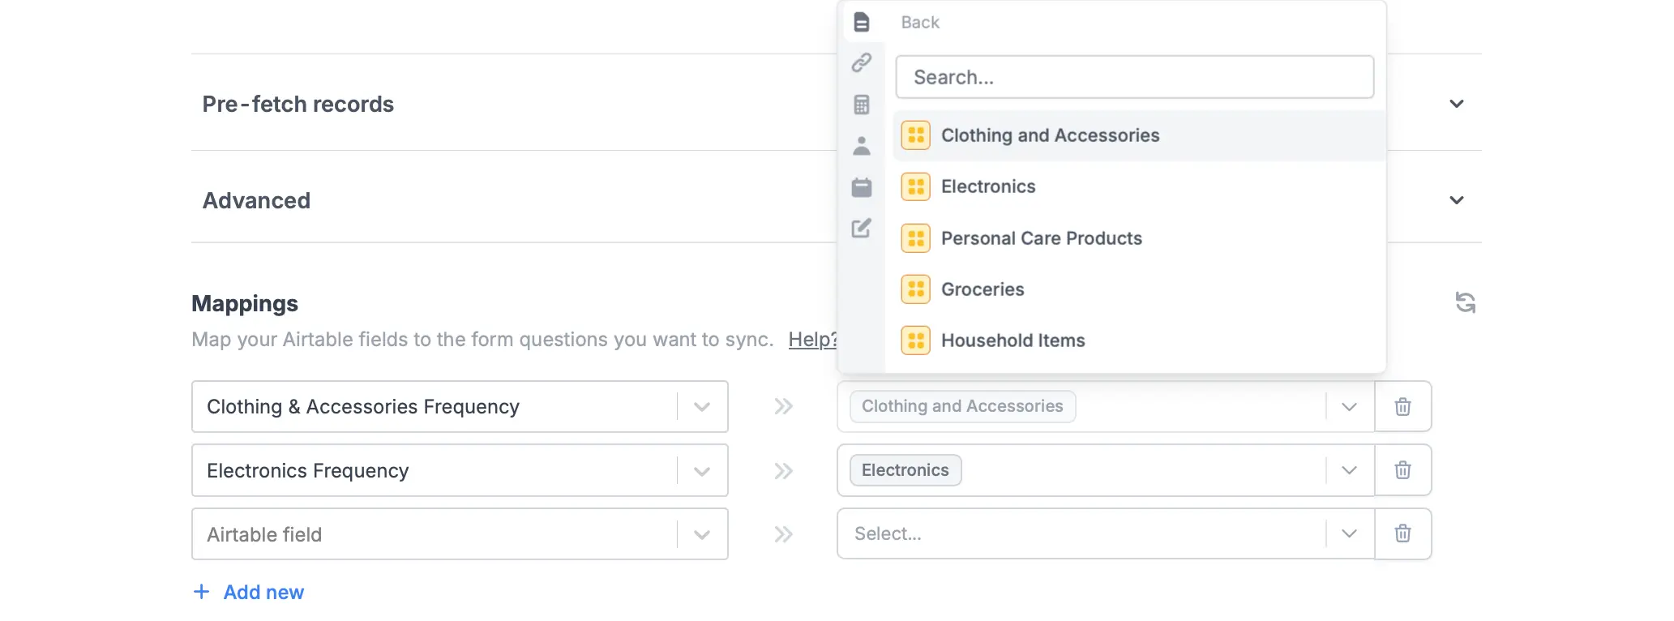
Task: Click arrows icon beside empty Airtable field
Action: pyautogui.click(x=783, y=534)
